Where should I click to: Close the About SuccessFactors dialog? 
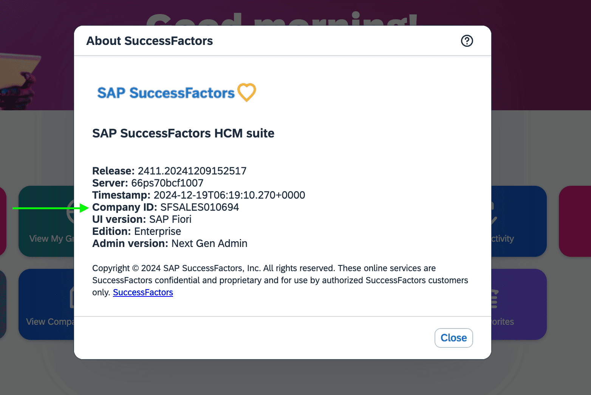453,338
